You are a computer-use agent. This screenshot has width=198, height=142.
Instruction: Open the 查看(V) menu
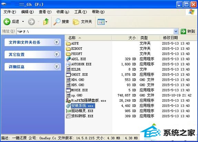(x=45, y=12)
